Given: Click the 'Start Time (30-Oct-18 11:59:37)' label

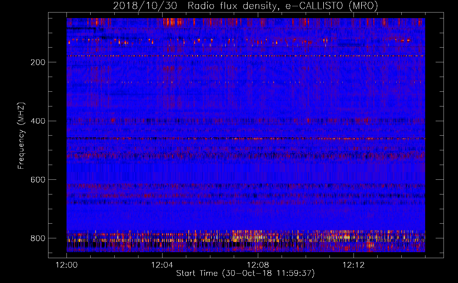Looking at the screenshot, I should point(245,273).
